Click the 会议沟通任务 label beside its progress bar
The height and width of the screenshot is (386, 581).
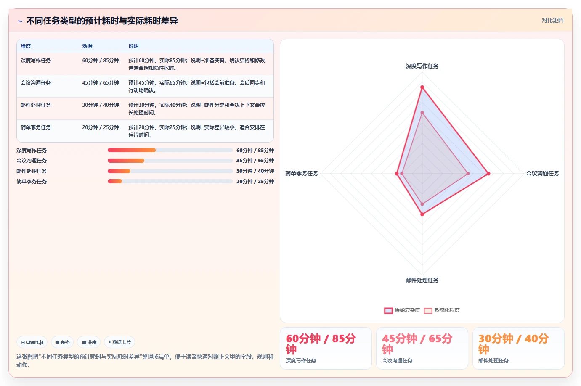32,161
